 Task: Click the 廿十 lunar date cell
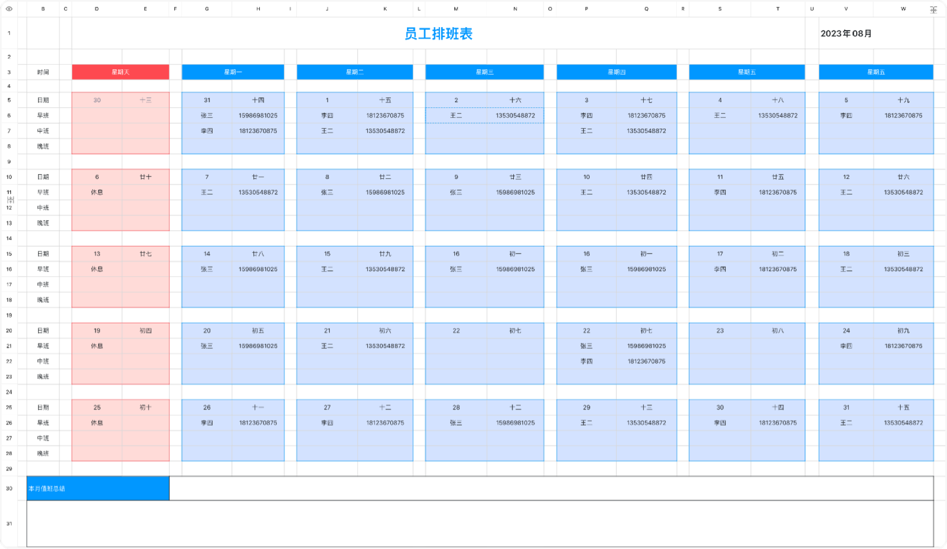pos(146,177)
